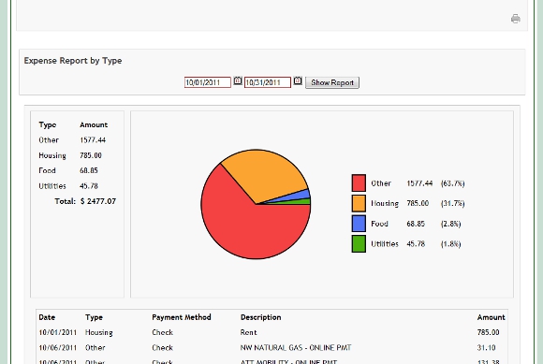This screenshot has height=364, width=543.
Task: Click the Payment Method column header
Action: 182,317
